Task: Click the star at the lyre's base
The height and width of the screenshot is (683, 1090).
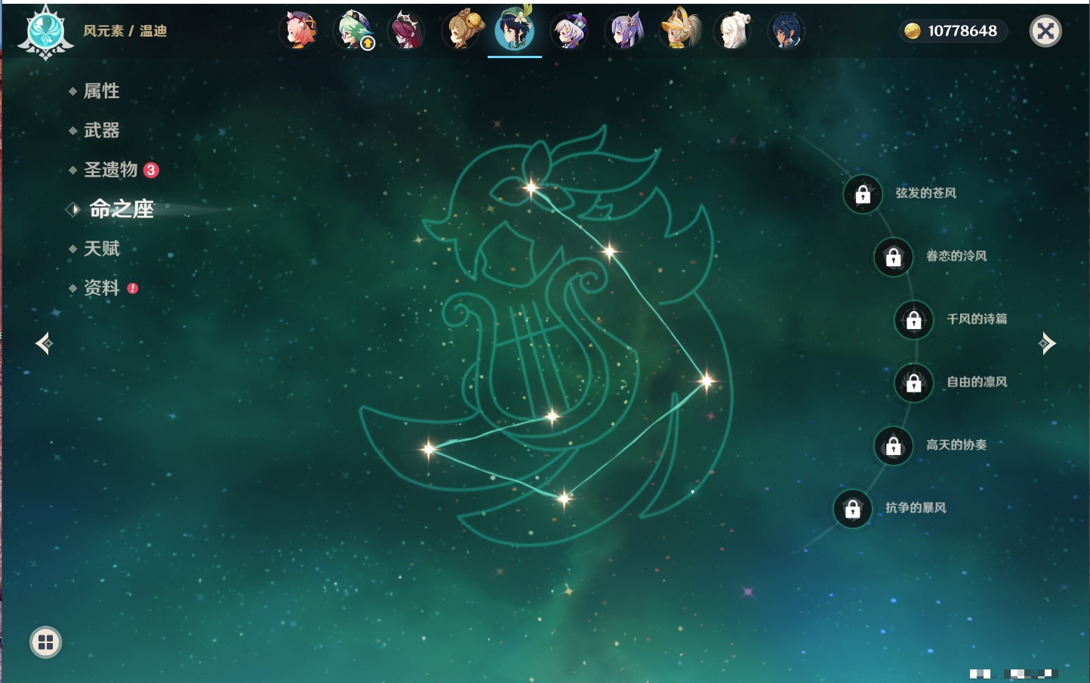Action: (x=553, y=416)
